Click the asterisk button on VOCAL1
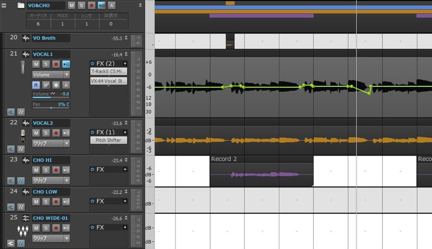This screenshot has width=432, height=249. pos(56,85)
